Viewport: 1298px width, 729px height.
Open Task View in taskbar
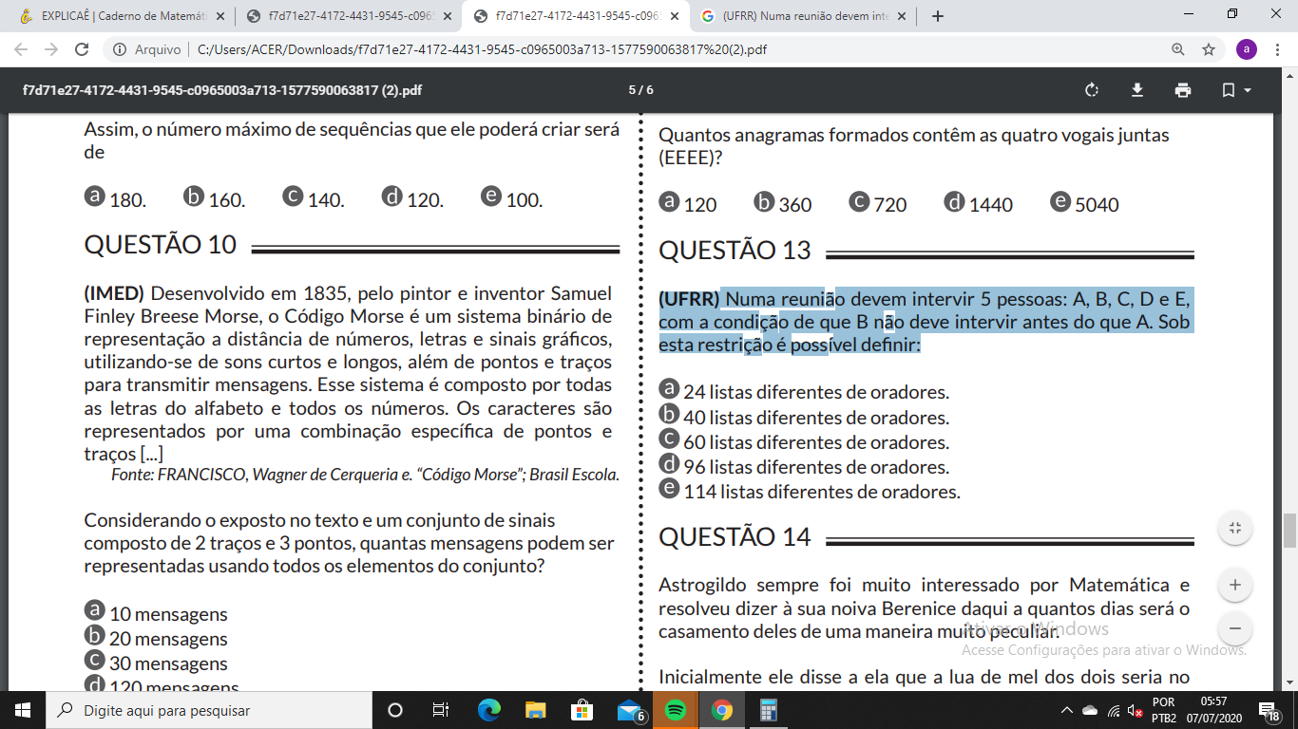click(441, 710)
